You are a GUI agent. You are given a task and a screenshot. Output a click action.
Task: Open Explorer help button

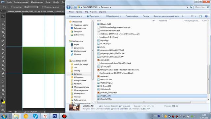click(206, 16)
